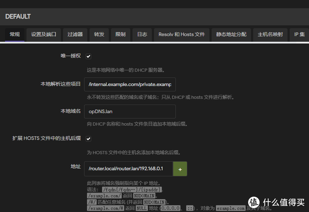Click the green add address button

(x=180, y=168)
